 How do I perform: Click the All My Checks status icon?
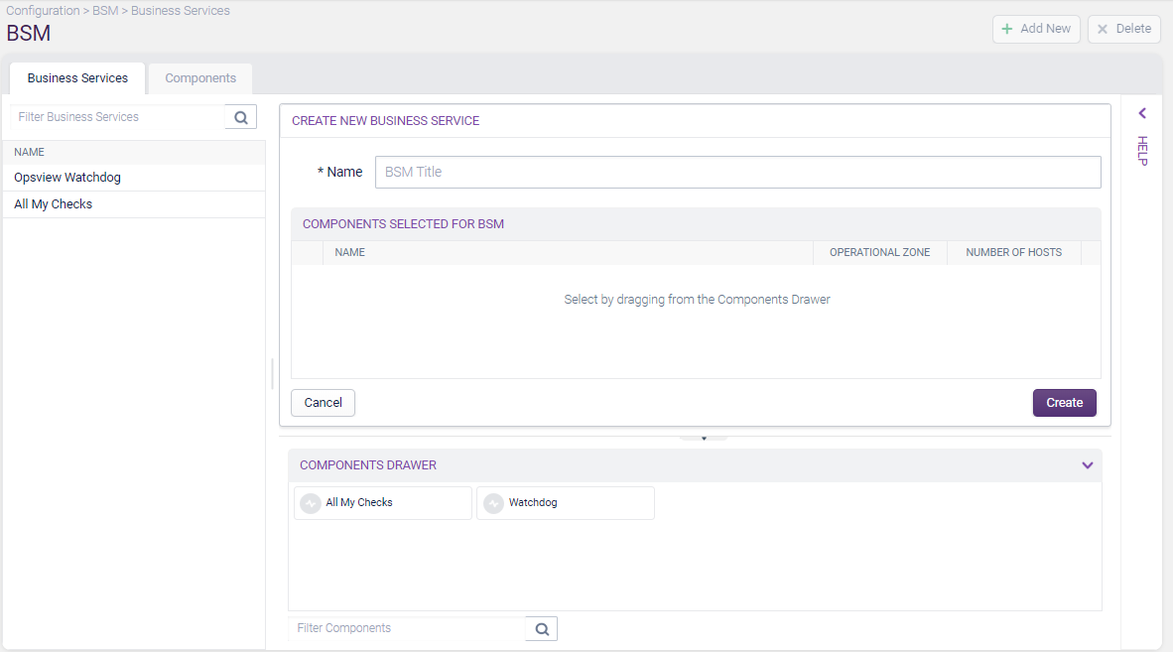[x=311, y=504]
